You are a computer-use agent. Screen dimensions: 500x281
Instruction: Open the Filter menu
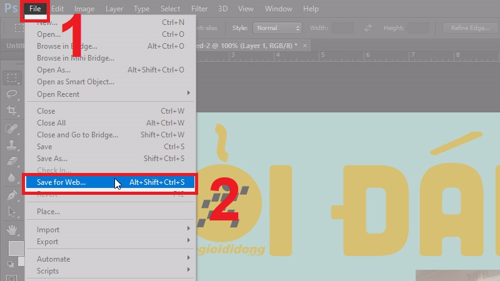point(199,9)
